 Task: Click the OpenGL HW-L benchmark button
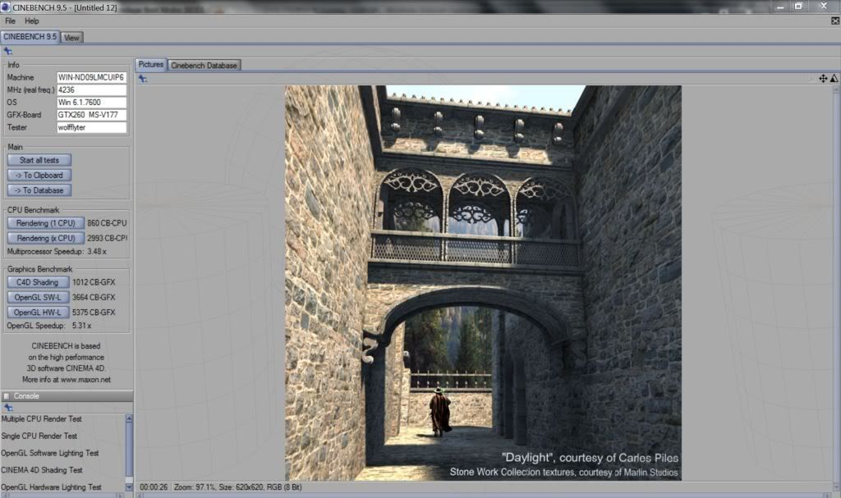pos(37,312)
